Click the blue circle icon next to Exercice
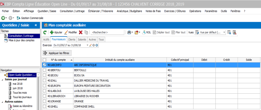Viewport: 261px width, 110px height. click(x=97, y=45)
